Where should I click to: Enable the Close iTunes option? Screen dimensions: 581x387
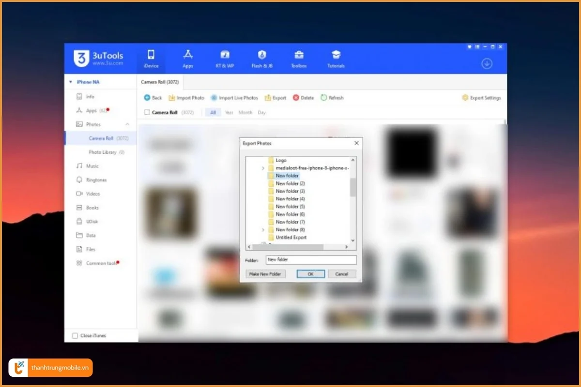75,335
